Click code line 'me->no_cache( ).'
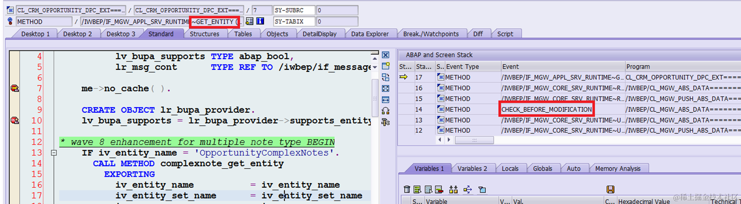The height and width of the screenshot is (204, 741). pyautogui.click(x=126, y=89)
